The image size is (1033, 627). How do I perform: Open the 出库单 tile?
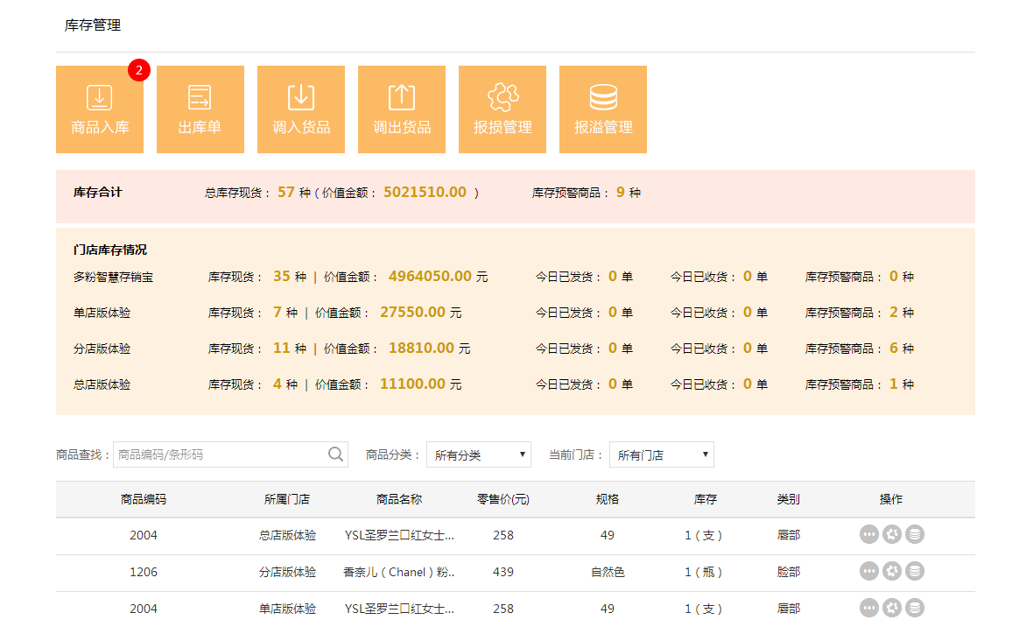pos(200,109)
